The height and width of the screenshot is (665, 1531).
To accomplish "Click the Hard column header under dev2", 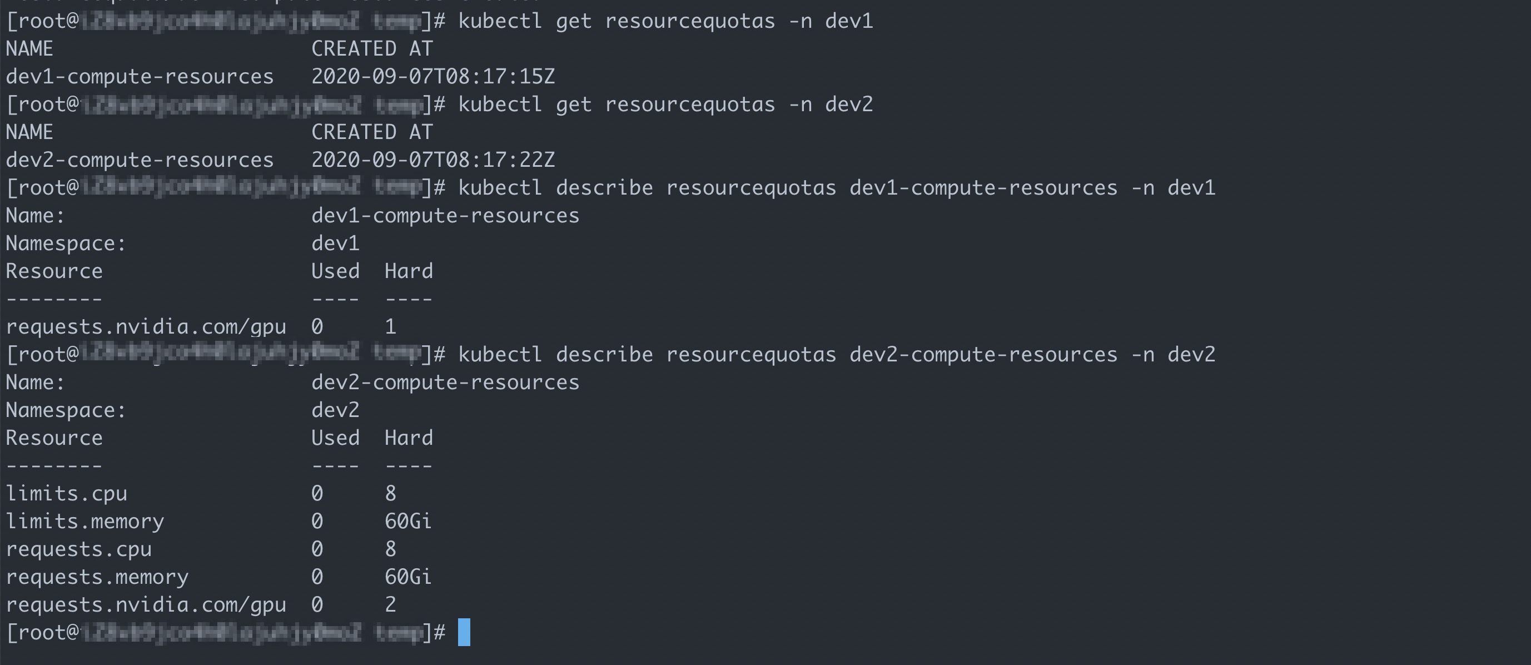I will click(409, 438).
